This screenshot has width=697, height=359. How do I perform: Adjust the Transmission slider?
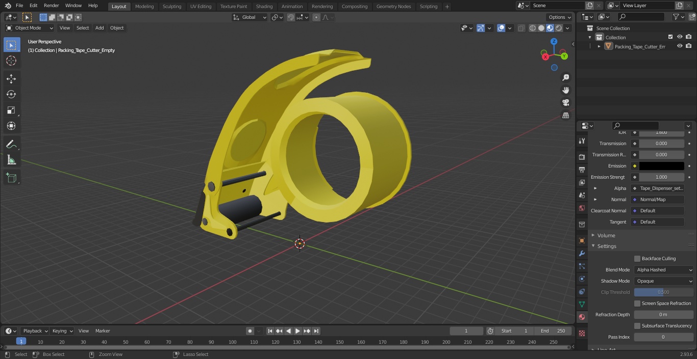point(661,144)
